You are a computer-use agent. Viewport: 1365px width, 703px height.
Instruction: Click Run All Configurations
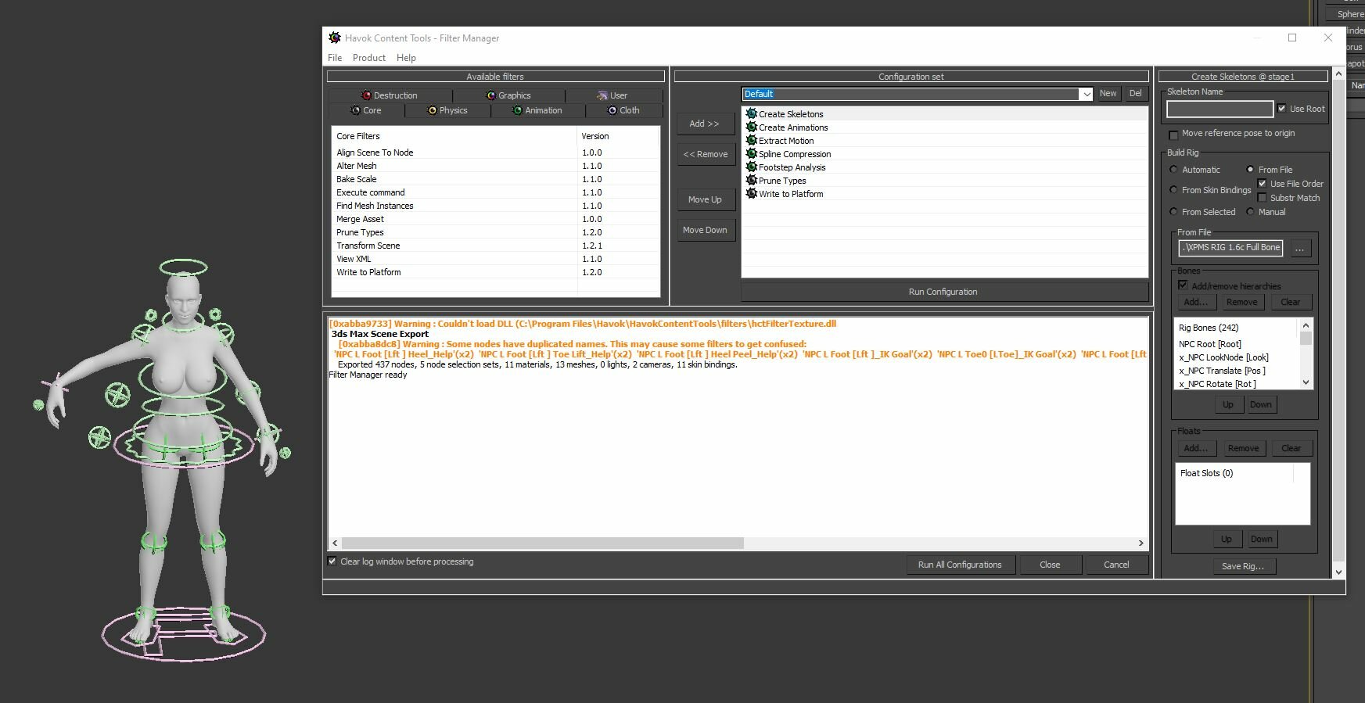tap(960, 565)
